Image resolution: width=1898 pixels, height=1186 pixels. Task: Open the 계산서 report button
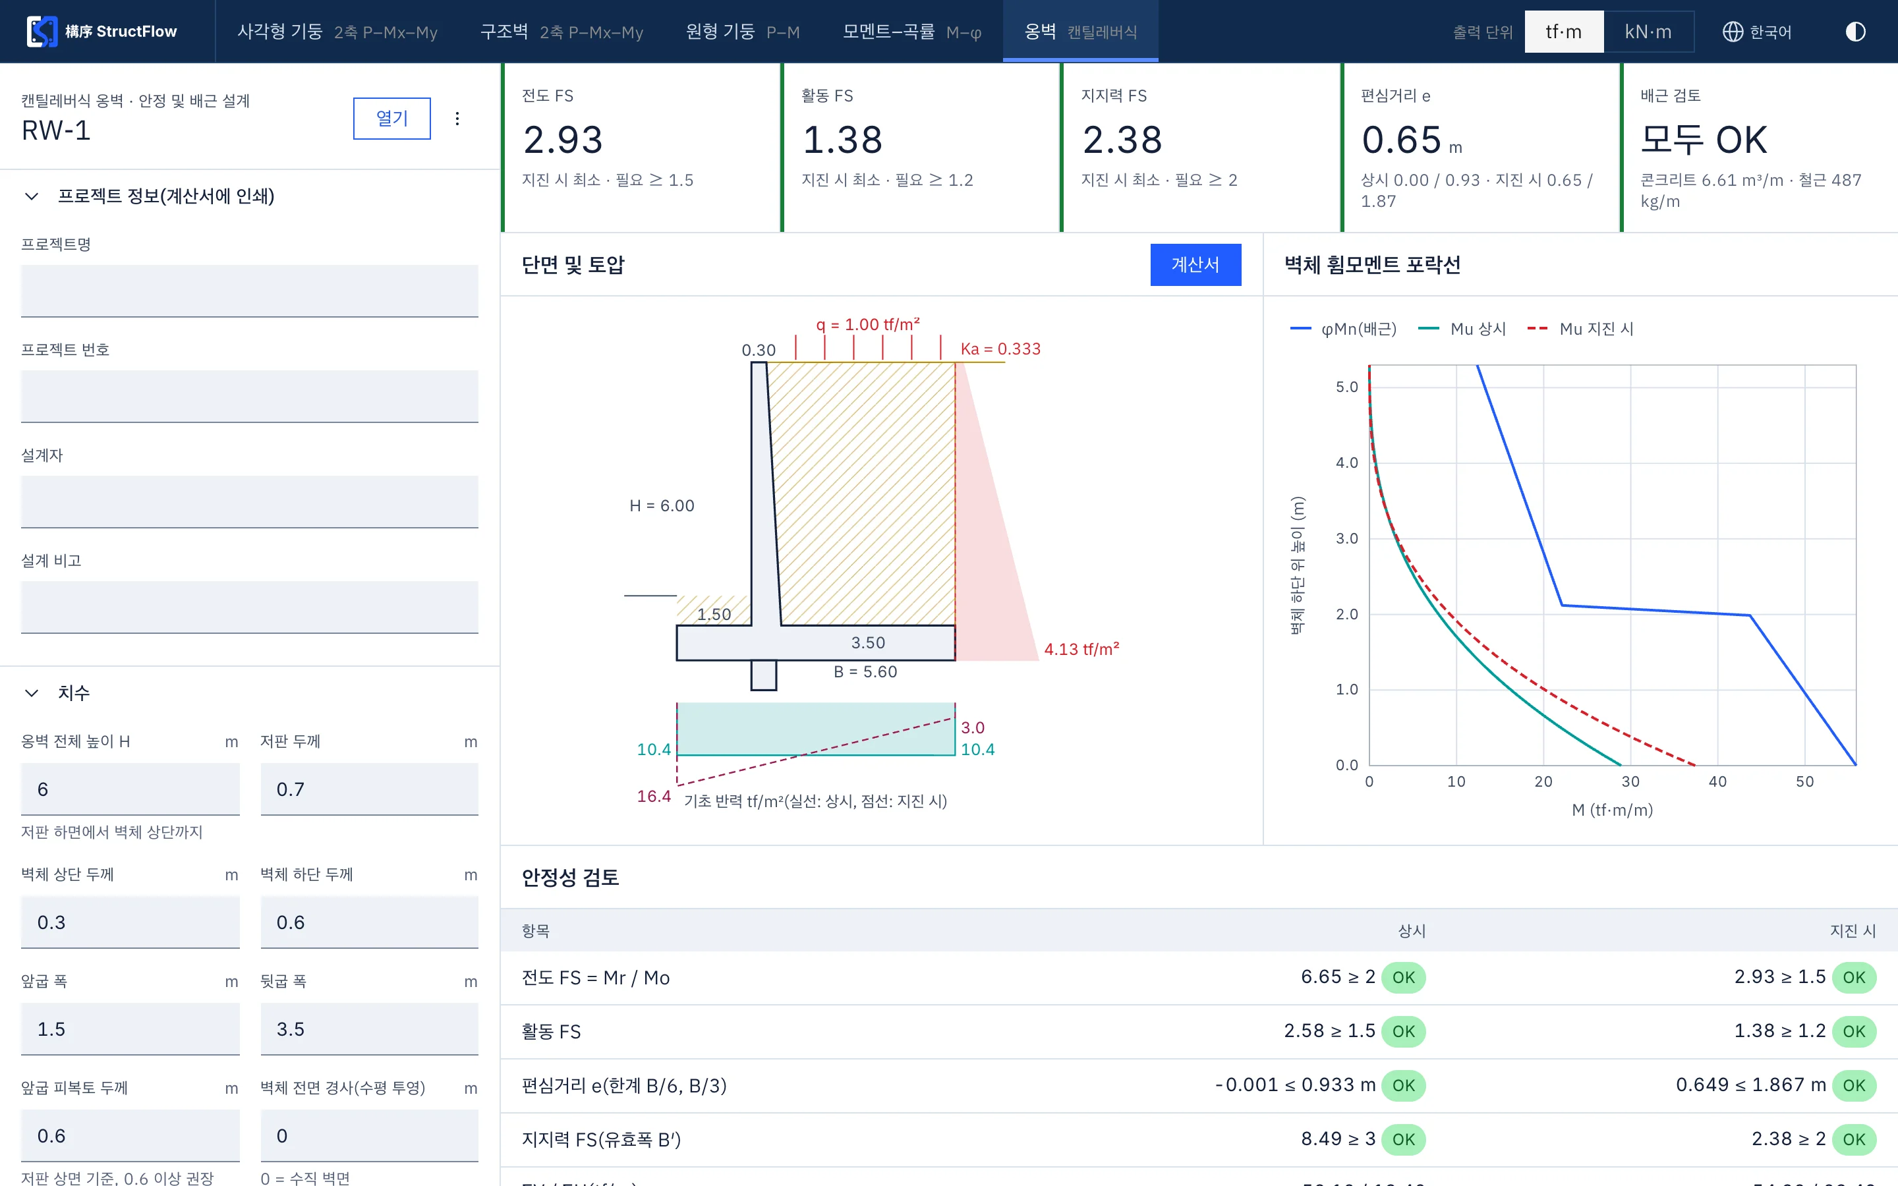tap(1195, 265)
